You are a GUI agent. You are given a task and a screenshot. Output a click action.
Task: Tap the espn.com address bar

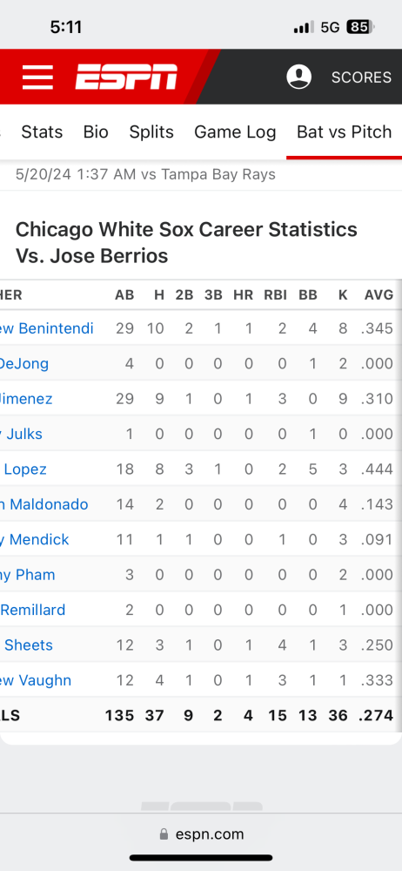pyautogui.click(x=201, y=834)
